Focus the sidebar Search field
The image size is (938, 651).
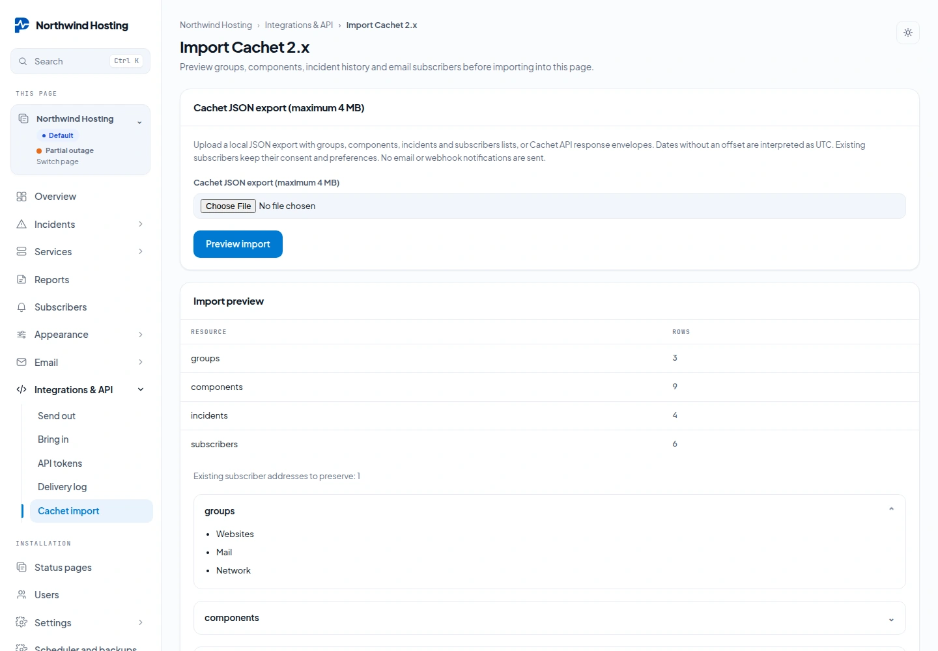[80, 61]
